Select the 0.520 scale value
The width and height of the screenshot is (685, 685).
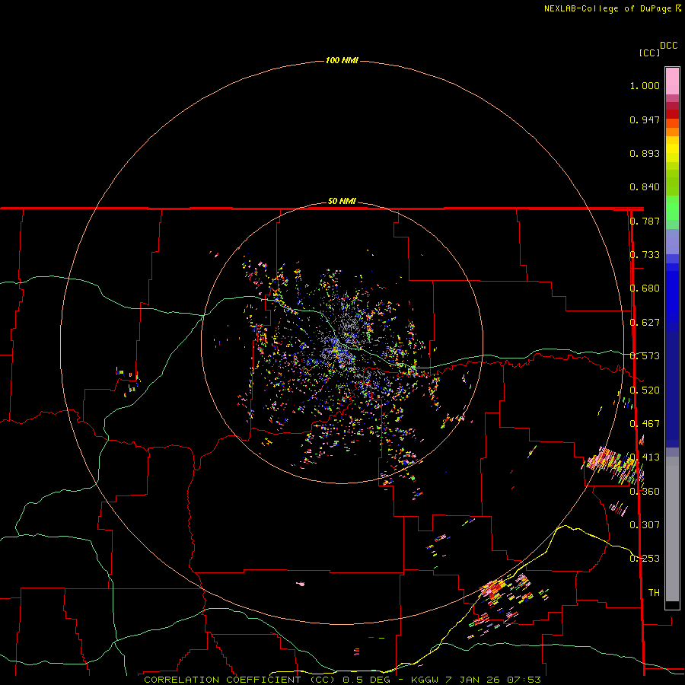point(645,390)
